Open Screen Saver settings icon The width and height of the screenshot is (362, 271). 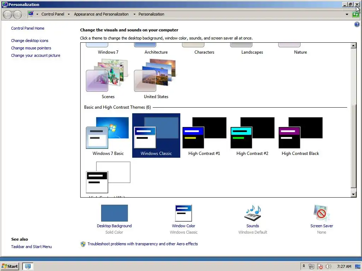(322, 213)
